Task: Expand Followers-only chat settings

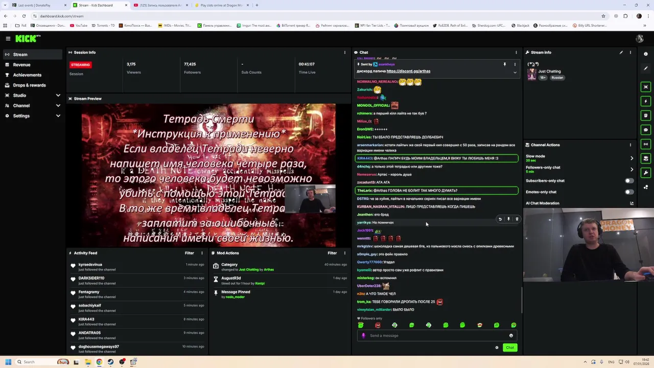Action: pos(632,169)
